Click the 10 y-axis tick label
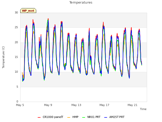 pyautogui.click(x=16, y=72)
